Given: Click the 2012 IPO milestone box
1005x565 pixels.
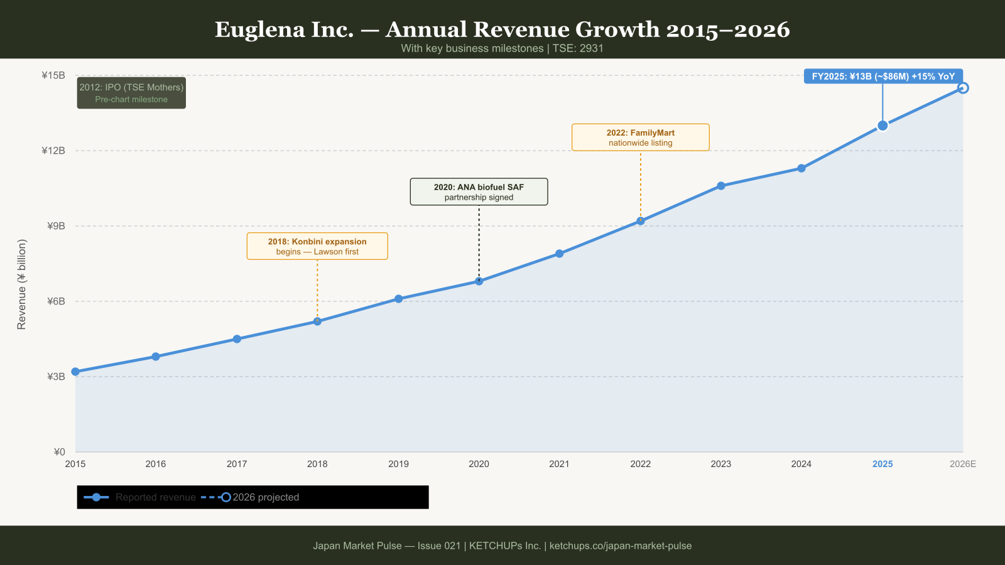Looking at the screenshot, I should [131, 93].
